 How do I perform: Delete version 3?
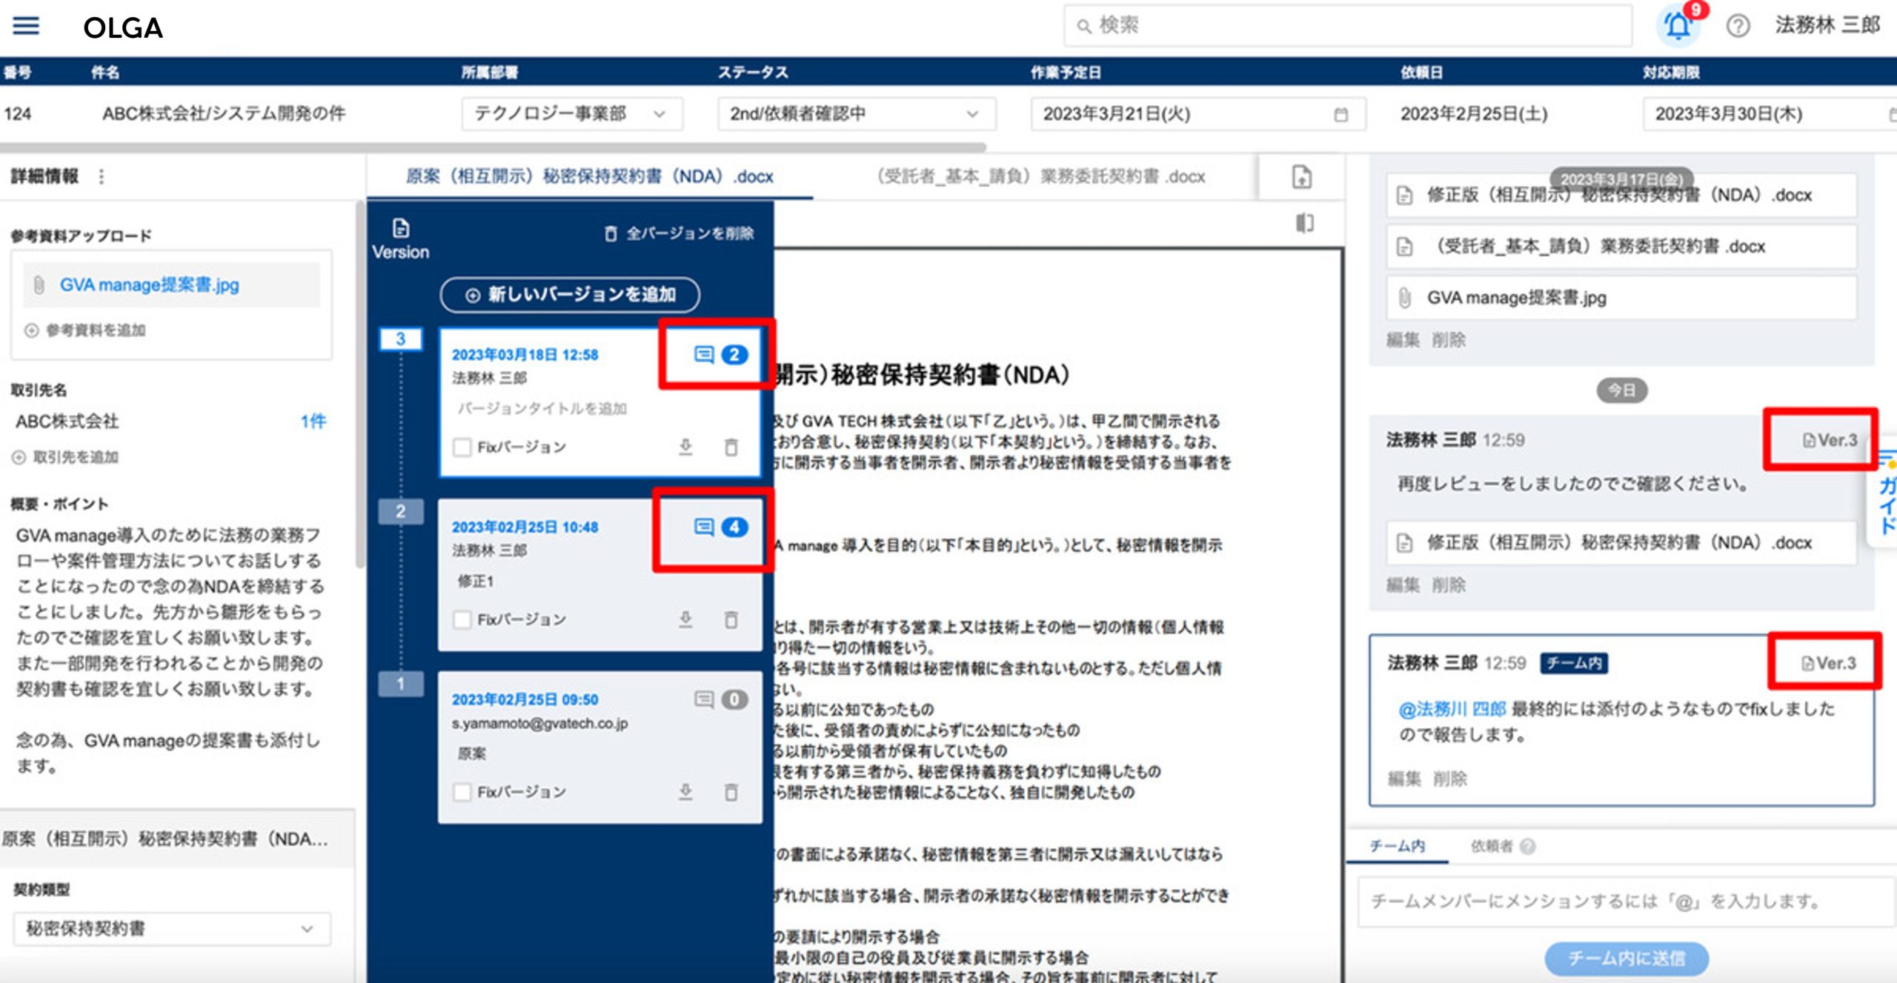click(x=731, y=447)
